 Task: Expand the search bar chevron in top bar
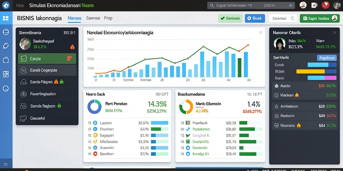point(290,6)
